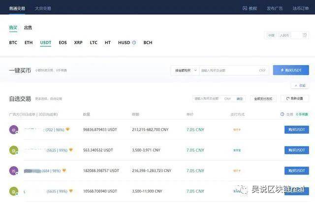Choose the HUSD coin tab
The width and height of the screenshot is (315, 203).
coord(124,43)
